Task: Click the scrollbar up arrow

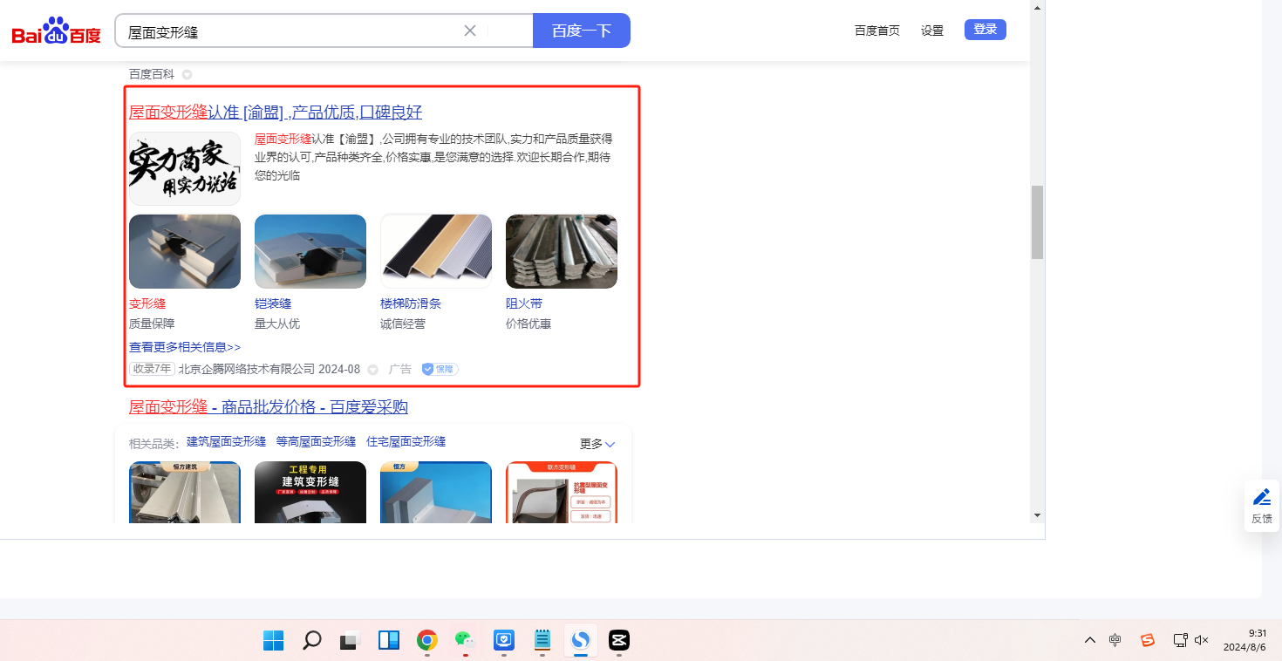Action: [1037, 7]
